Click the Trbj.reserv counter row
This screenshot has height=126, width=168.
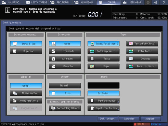(x=126, y=18)
